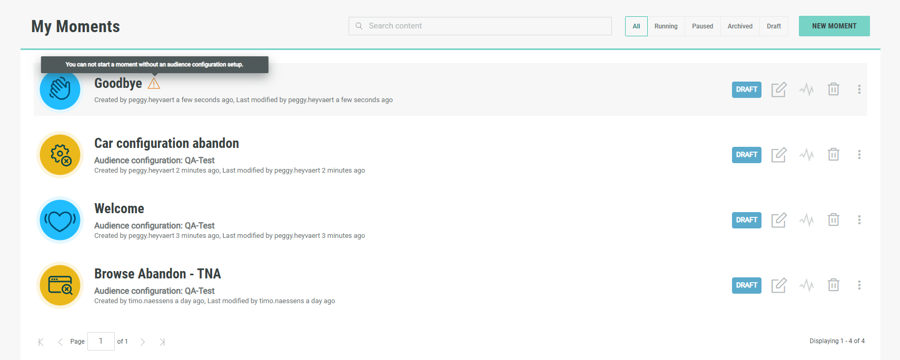Focus the Search content field
Viewport: 900px width, 360px height.
point(480,26)
